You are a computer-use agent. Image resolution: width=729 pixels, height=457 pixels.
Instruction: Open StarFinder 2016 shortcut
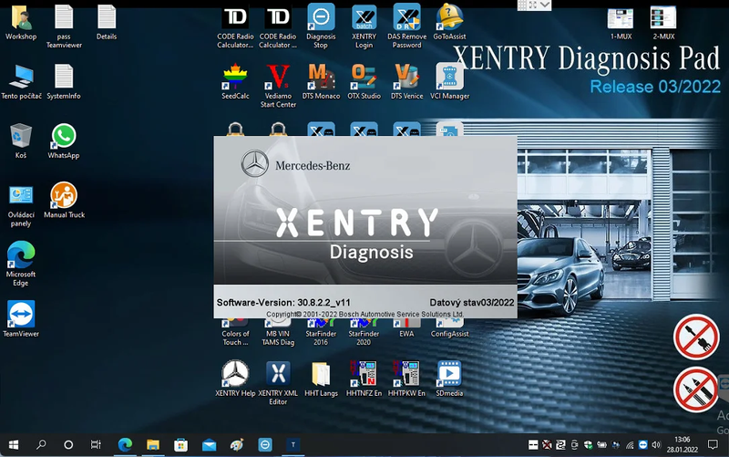tap(321, 333)
